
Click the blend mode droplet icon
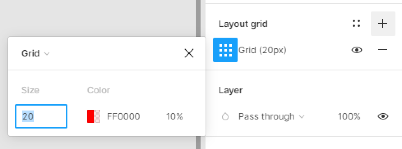tap(225, 117)
